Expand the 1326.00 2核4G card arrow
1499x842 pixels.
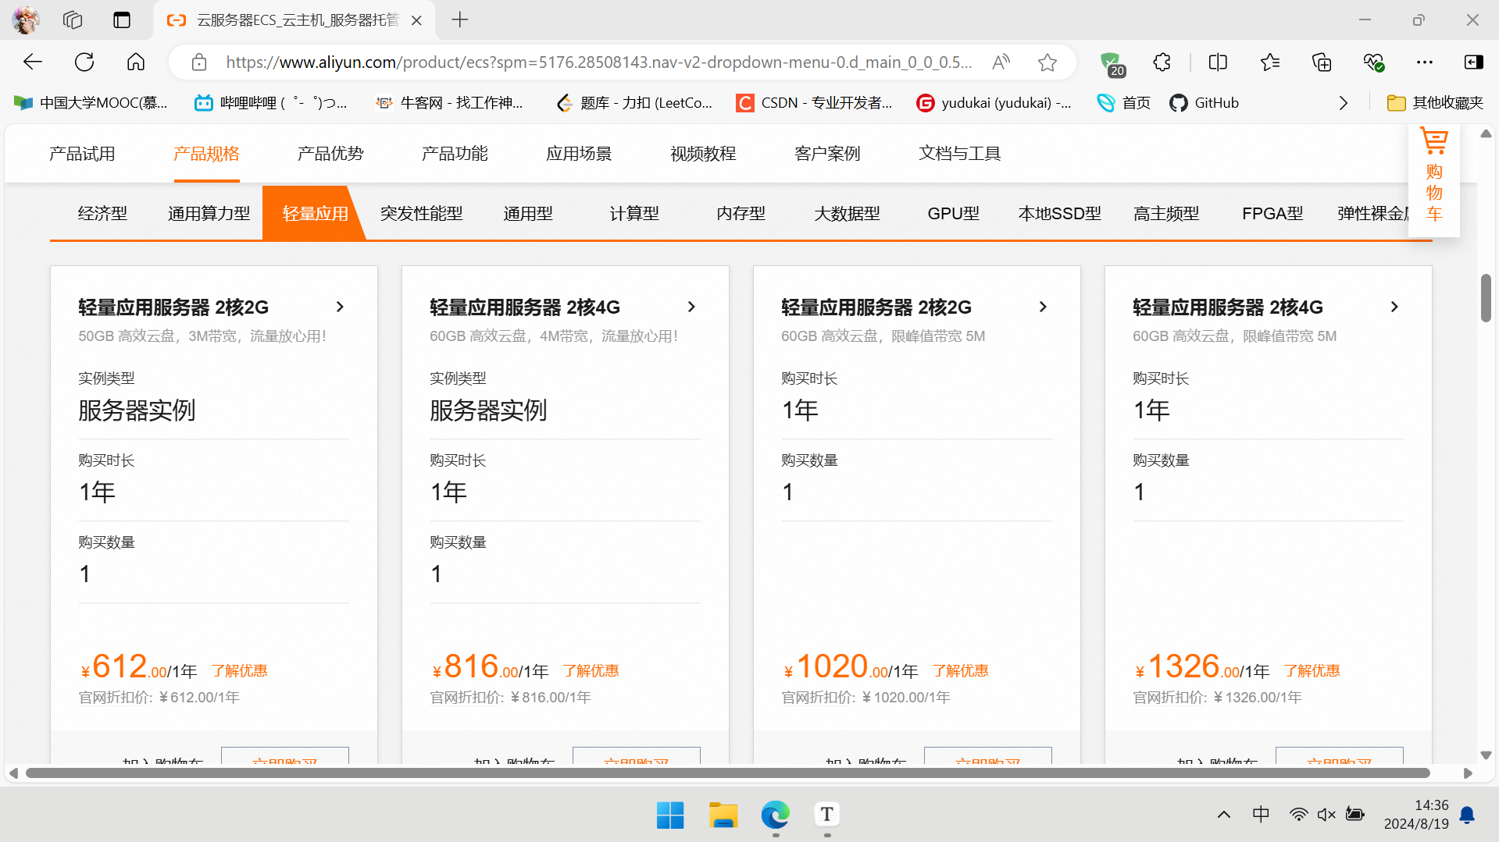pyautogui.click(x=1394, y=307)
